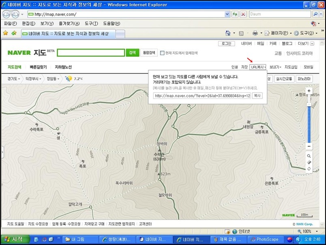Screen dimensions: 326x245
Task: Select the 지하철노선 tab
Action: (63, 67)
